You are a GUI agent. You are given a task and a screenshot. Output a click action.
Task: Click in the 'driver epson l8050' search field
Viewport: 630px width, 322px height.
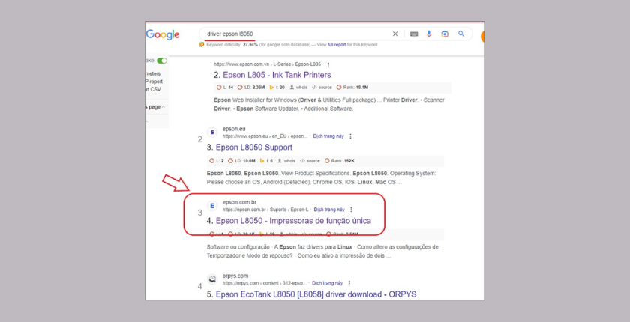point(297,34)
